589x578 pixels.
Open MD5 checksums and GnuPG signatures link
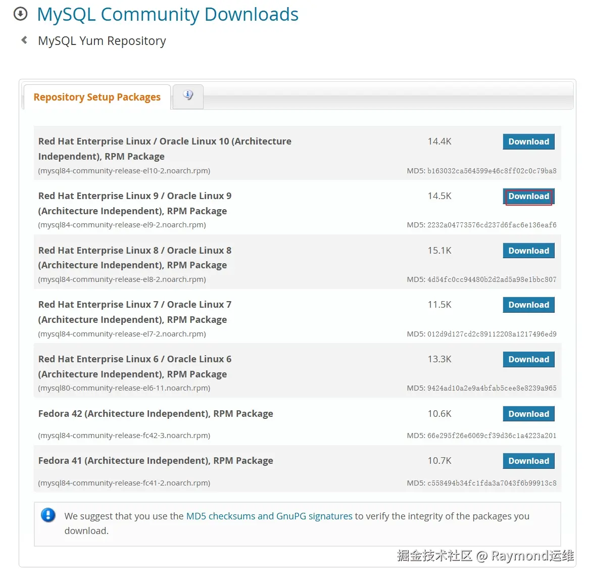(x=269, y=516)
